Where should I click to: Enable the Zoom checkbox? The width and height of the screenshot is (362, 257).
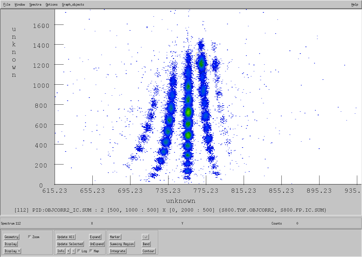click(30, 237)
